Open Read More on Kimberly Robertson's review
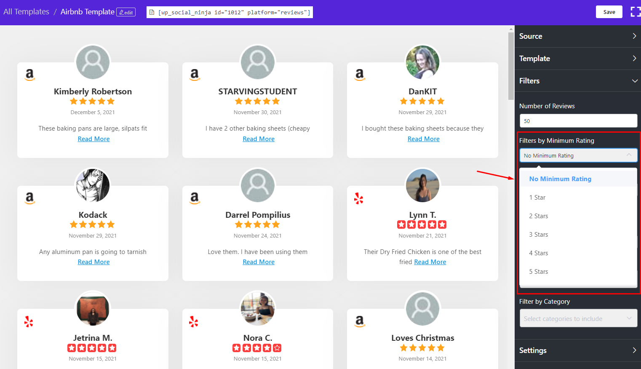641x369 pixels. click(93, 139)
